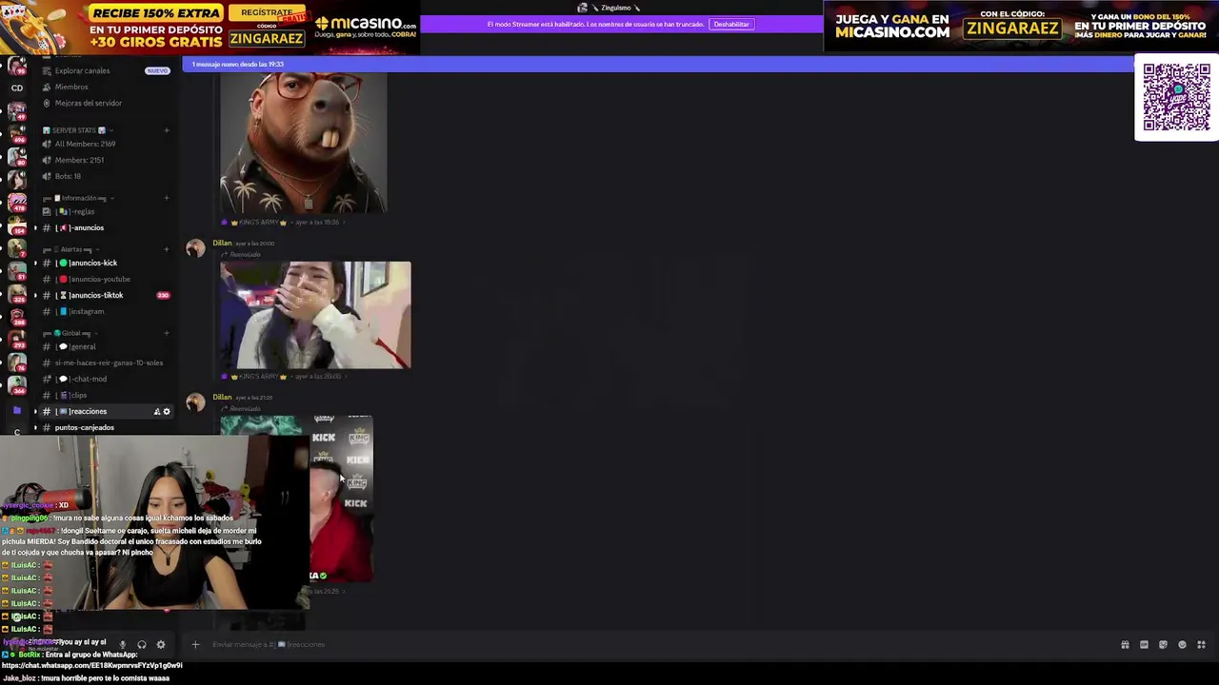1219x685 pixels.
Task: Expand threads arrow beside puntos-canjeados
Action: coord(36,428)
